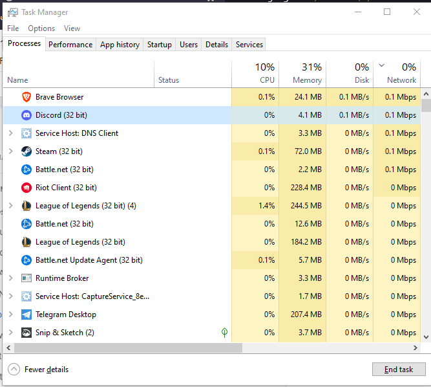This screenshot has height=387, width=431.
Task: Select the Processes tab
Action: tap(24, 43)
